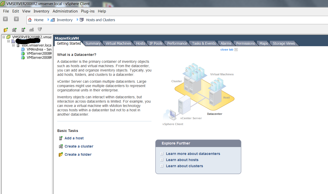Viewport: 328px width, 194px height.
Task: Switch to the Summary tab
Action: point(93,43)
